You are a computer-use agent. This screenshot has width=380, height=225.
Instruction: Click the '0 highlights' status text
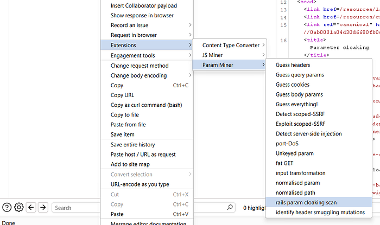[255, 208]
